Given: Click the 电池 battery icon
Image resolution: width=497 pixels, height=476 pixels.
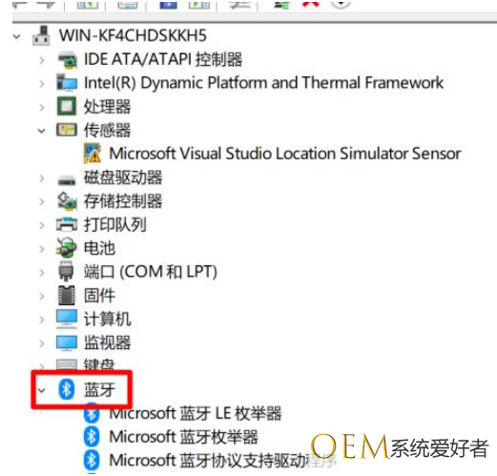Looking at the screenshot, I should [67, 248].
